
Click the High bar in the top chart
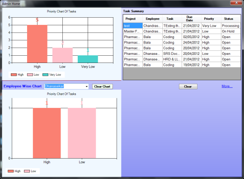tap(37, 44)
